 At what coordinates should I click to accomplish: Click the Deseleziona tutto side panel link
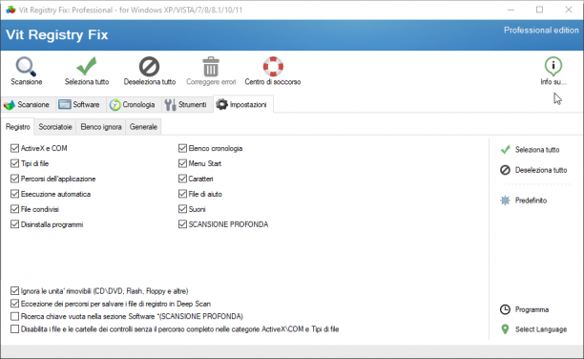click(x=541, y=170)
